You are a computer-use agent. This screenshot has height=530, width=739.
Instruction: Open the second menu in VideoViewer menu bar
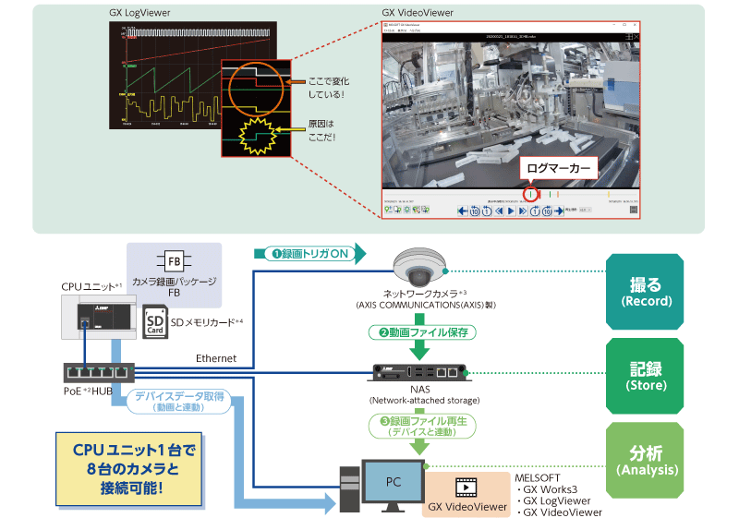click(401, 30)
